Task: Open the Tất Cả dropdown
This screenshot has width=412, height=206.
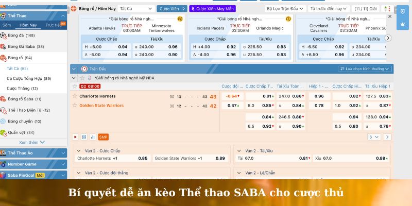Action: [x=136, y=9]
